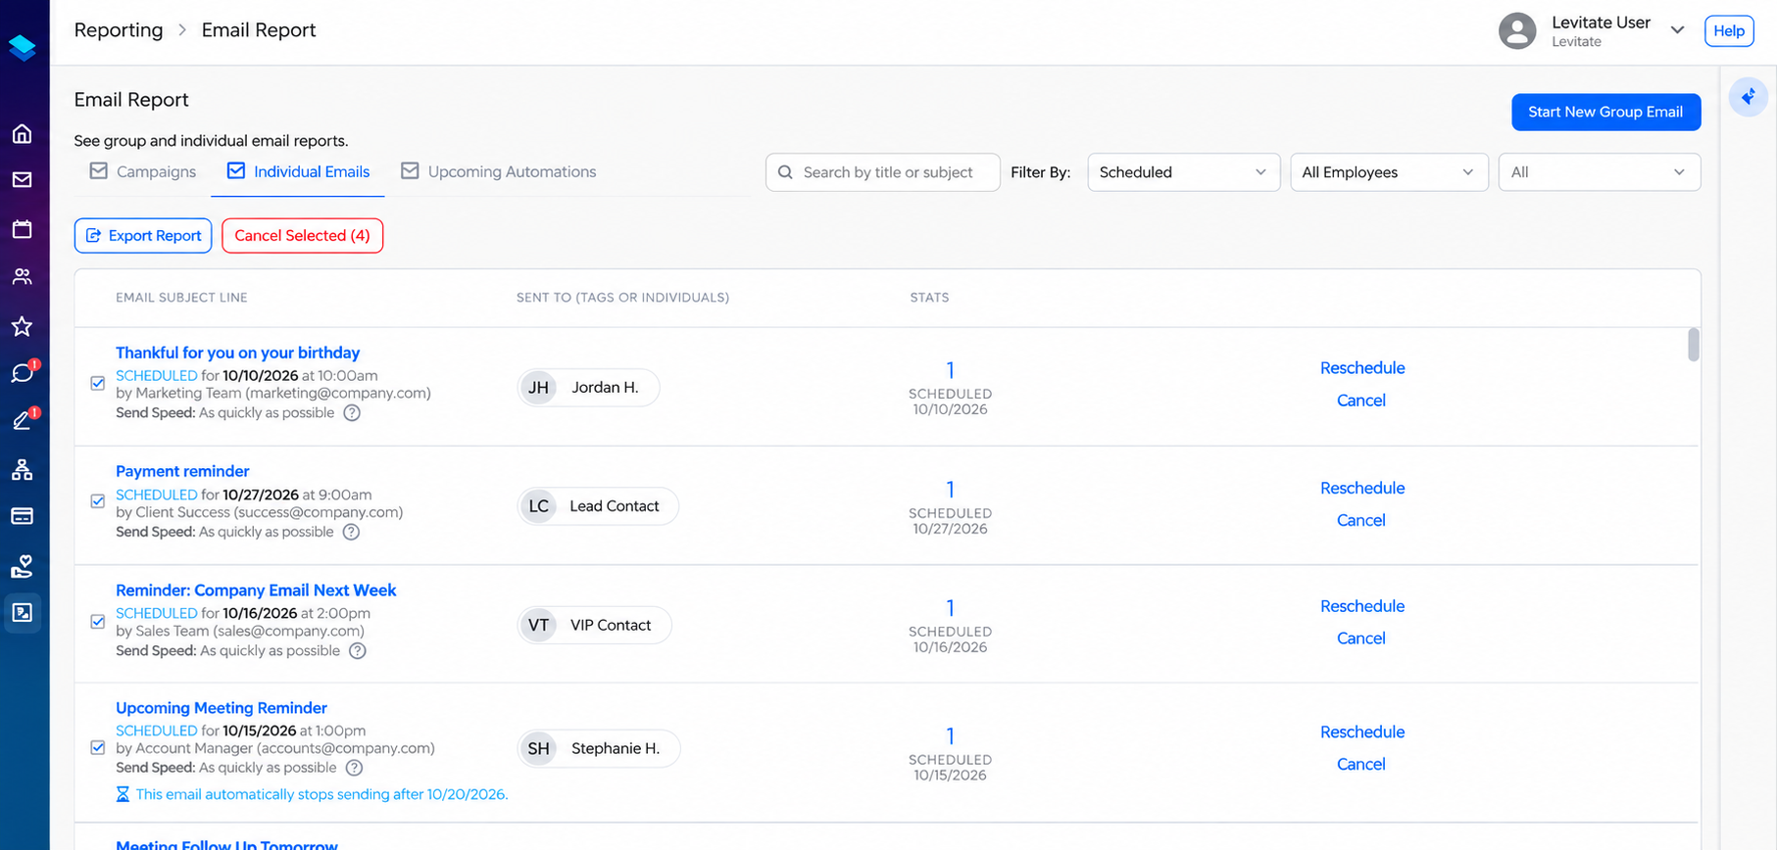Switch to the Campaigns tab
The image size is (1777, 850).
coord(143,171)
